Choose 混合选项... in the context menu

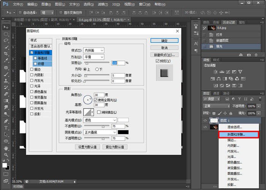[x=239, y=127]
